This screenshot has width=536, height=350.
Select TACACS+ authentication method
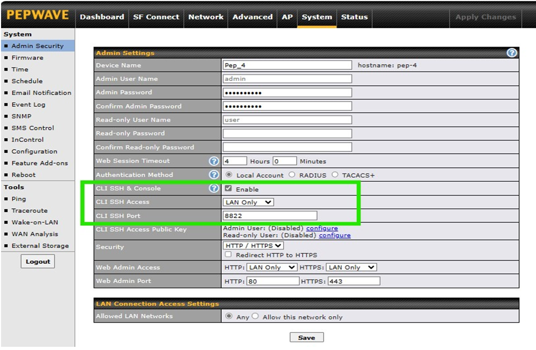point(335,175)
